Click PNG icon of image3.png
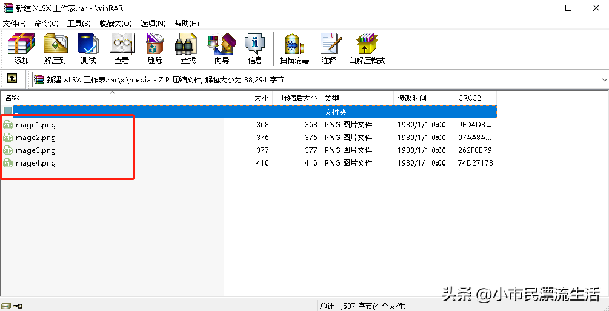609x311 pixels. 8,150
